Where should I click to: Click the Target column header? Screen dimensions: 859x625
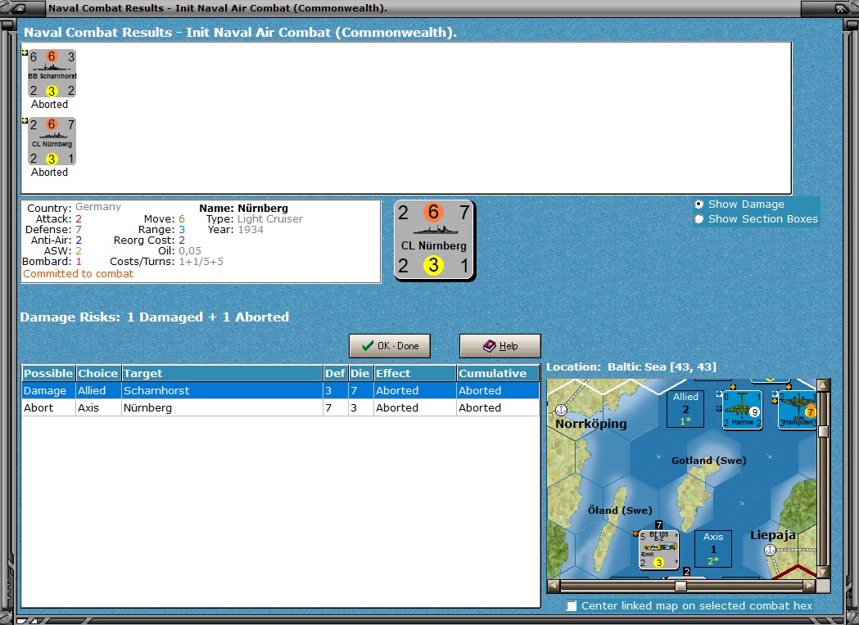[x=222, y=373]
